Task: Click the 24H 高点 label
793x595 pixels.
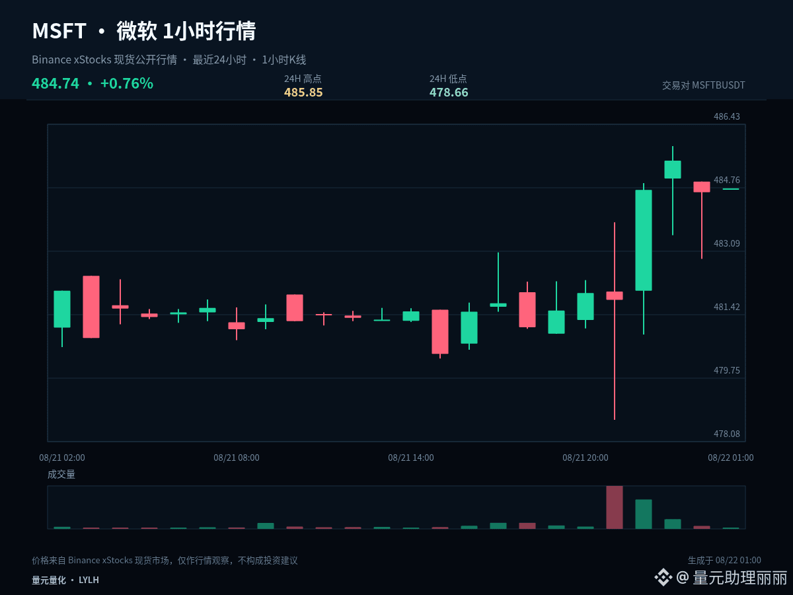Action: [x=303, y=79]
